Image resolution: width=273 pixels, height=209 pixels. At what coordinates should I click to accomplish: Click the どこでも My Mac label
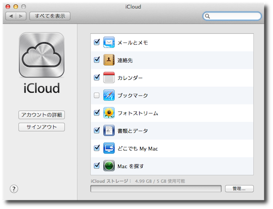click(138, 149)
